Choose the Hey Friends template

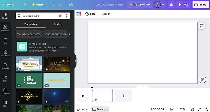(57, 80)
